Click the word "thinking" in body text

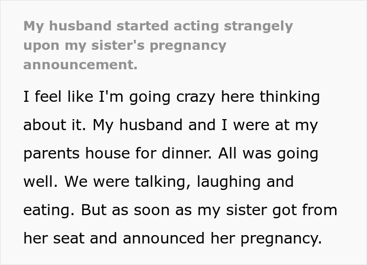[x=288, y=98]
